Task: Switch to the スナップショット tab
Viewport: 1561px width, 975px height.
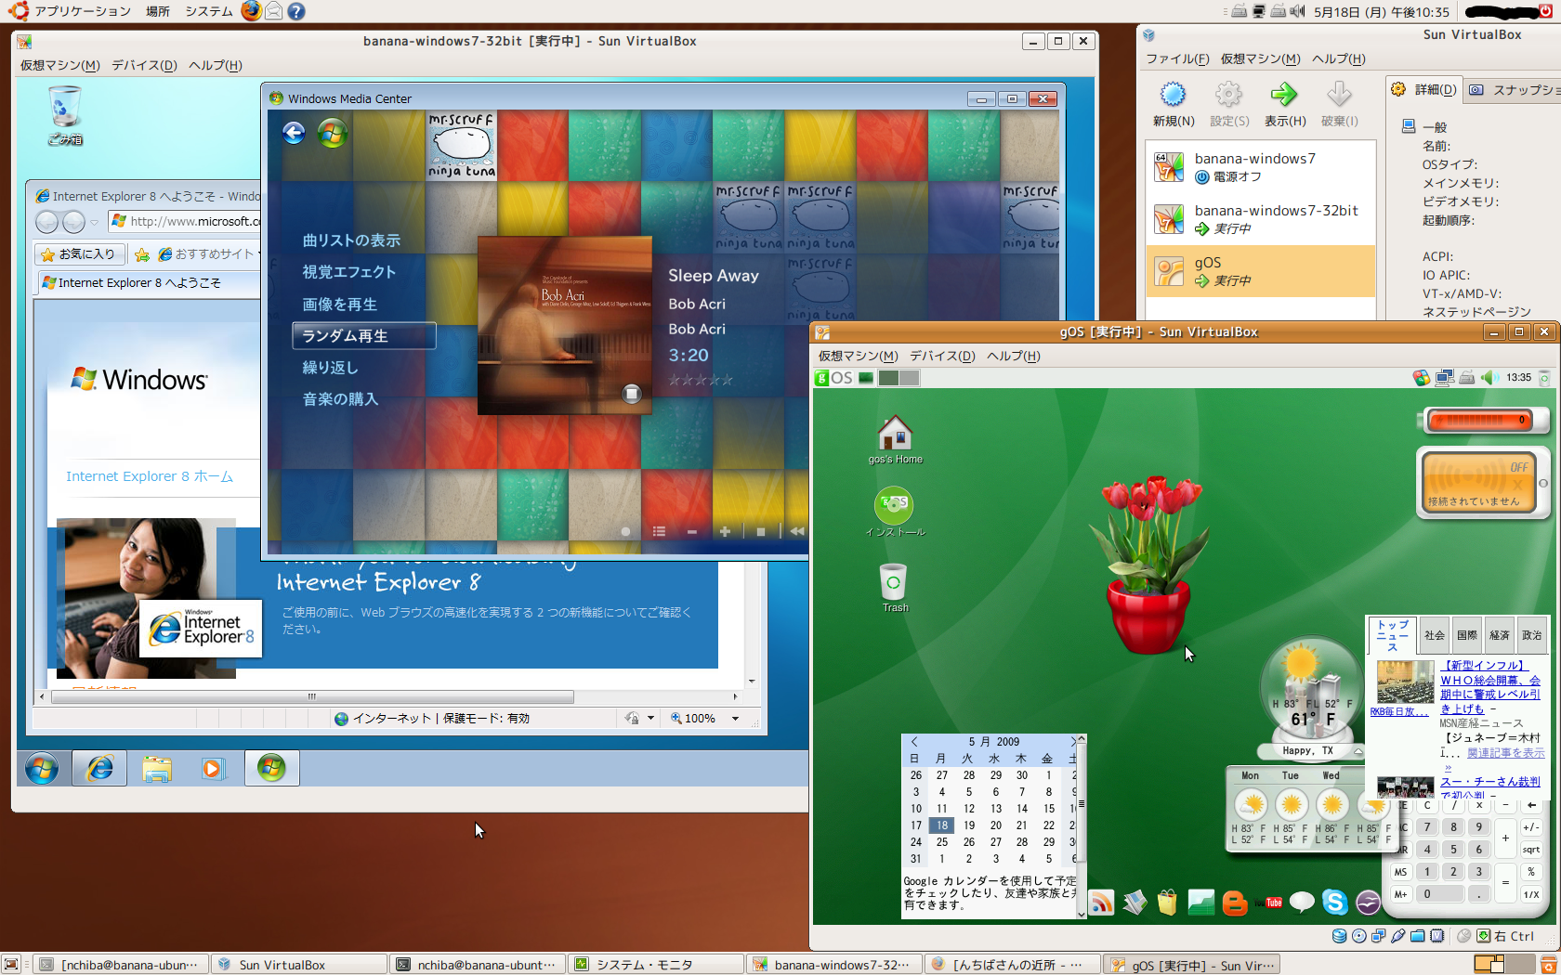Action: click(x=1514, y=90)
